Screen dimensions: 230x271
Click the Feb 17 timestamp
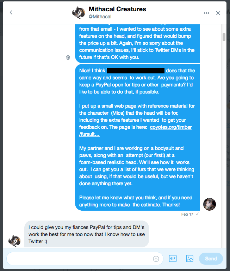pos(187,214)
